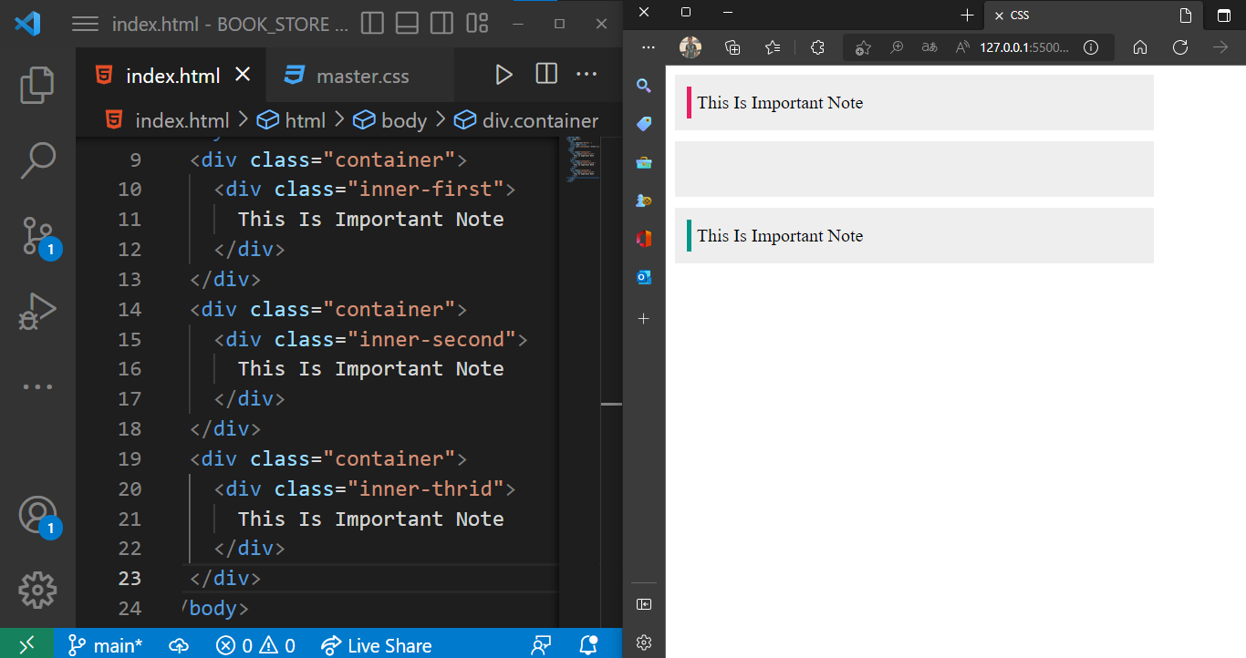Open editor More Actions menu
This screenshot has height=658, width=1246.
[587, 75]
